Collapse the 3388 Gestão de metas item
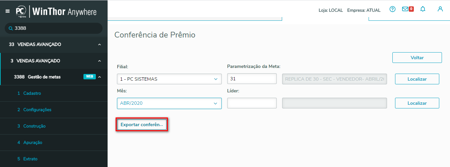The height and width of the screenshot is (167, 450). point(100,77)
